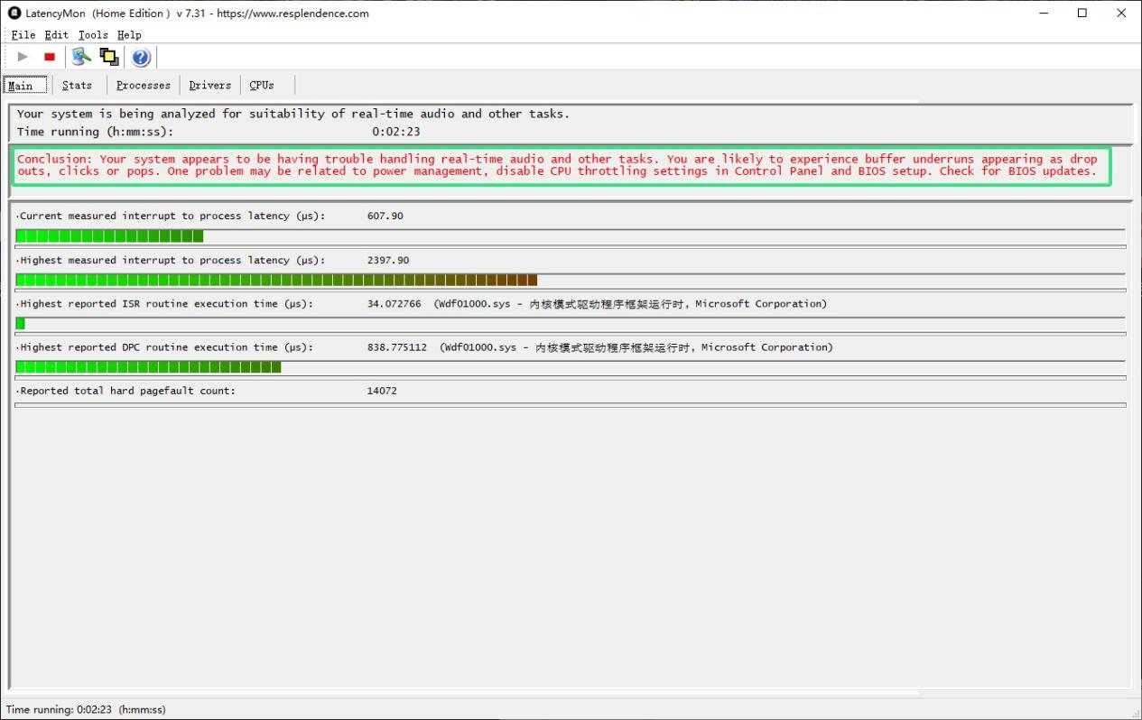Image resolution: width=1142 pixels, height=720 pixels.
Task: Click the highest measured interrupt latency bar
Action: (276, 280)
